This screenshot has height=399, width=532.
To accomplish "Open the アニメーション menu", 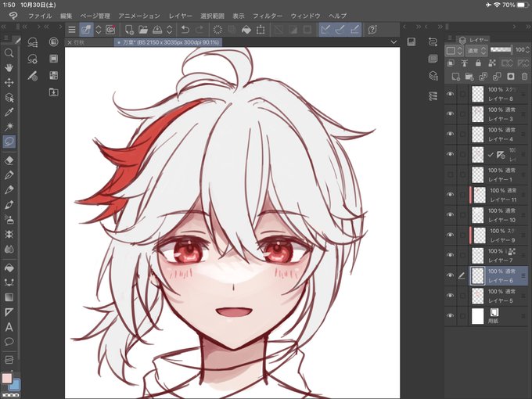I will click(x=139, y=16).
